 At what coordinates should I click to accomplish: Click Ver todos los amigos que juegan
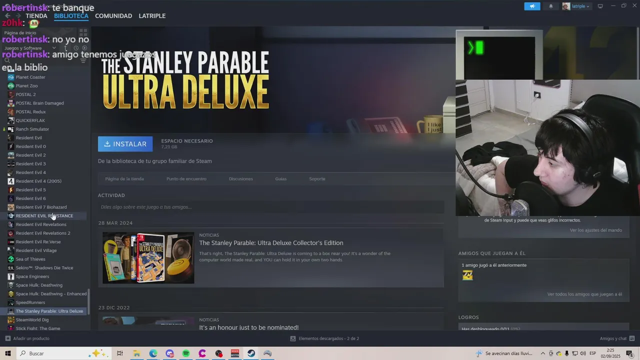click(x=584, y=294)
